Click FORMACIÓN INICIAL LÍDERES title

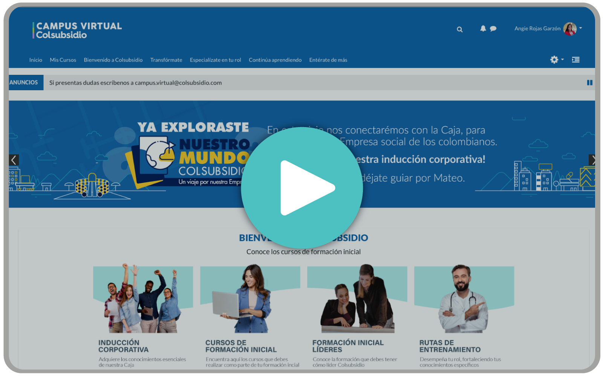coord(348,346)
